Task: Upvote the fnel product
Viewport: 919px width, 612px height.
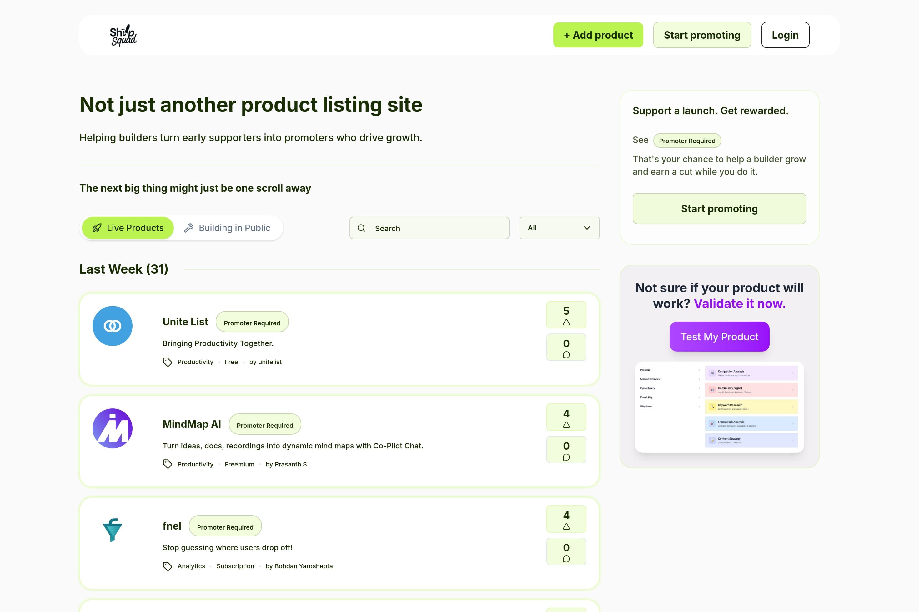Action: point(566,519)
